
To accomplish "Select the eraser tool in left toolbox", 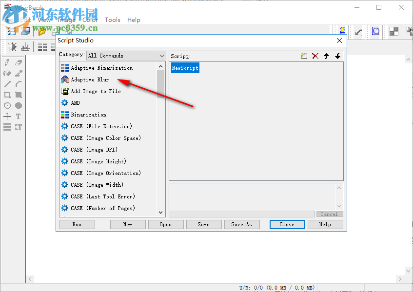I will click(19, 62).
